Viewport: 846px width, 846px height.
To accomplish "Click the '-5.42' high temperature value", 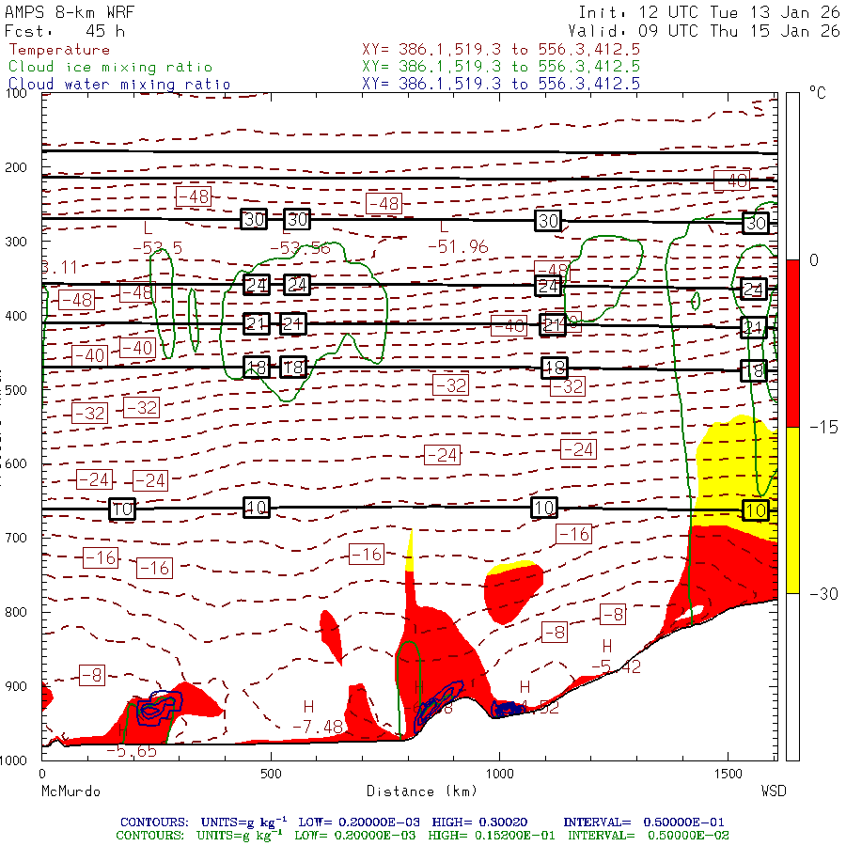I will pyautogui.click(x=616, y=667).
